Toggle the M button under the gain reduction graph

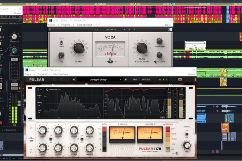click(162, 117)
